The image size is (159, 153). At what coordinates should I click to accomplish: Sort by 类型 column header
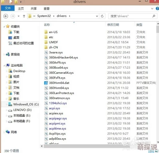[x=139, y=25]
